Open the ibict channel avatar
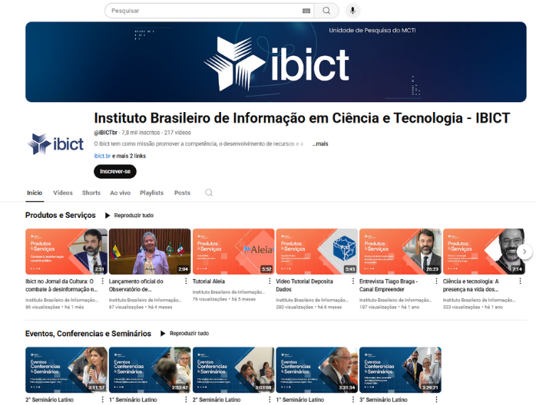This screenshot has height=405, width=536. pyautogui.click(x=55, y=143)
